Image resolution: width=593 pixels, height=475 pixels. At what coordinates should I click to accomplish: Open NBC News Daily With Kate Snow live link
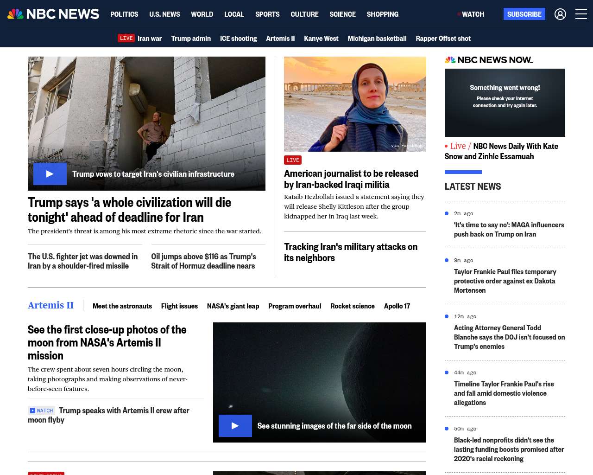coord(501,151)
